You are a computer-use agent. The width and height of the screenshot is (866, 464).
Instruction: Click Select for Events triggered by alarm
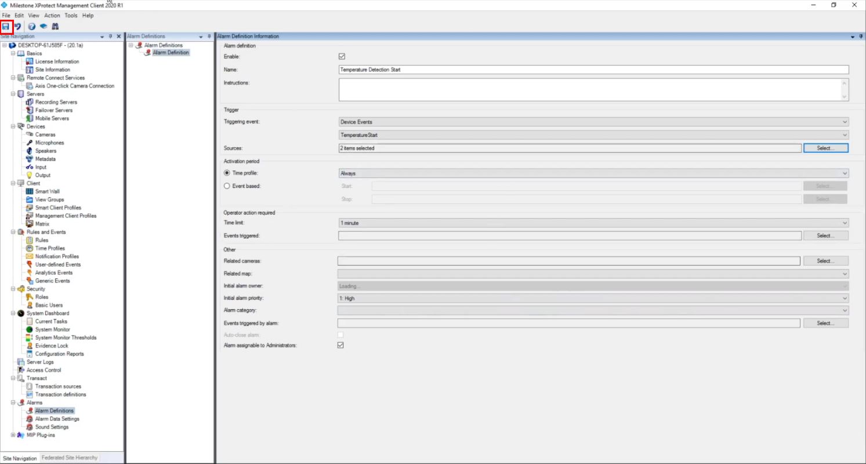(x=826, y=323)
